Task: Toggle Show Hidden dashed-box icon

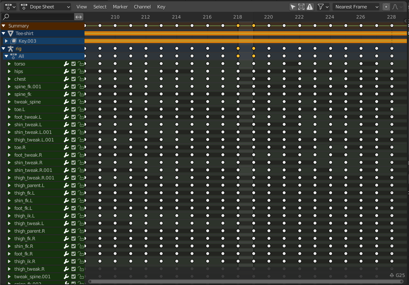Action: click(x=301, y=7)
